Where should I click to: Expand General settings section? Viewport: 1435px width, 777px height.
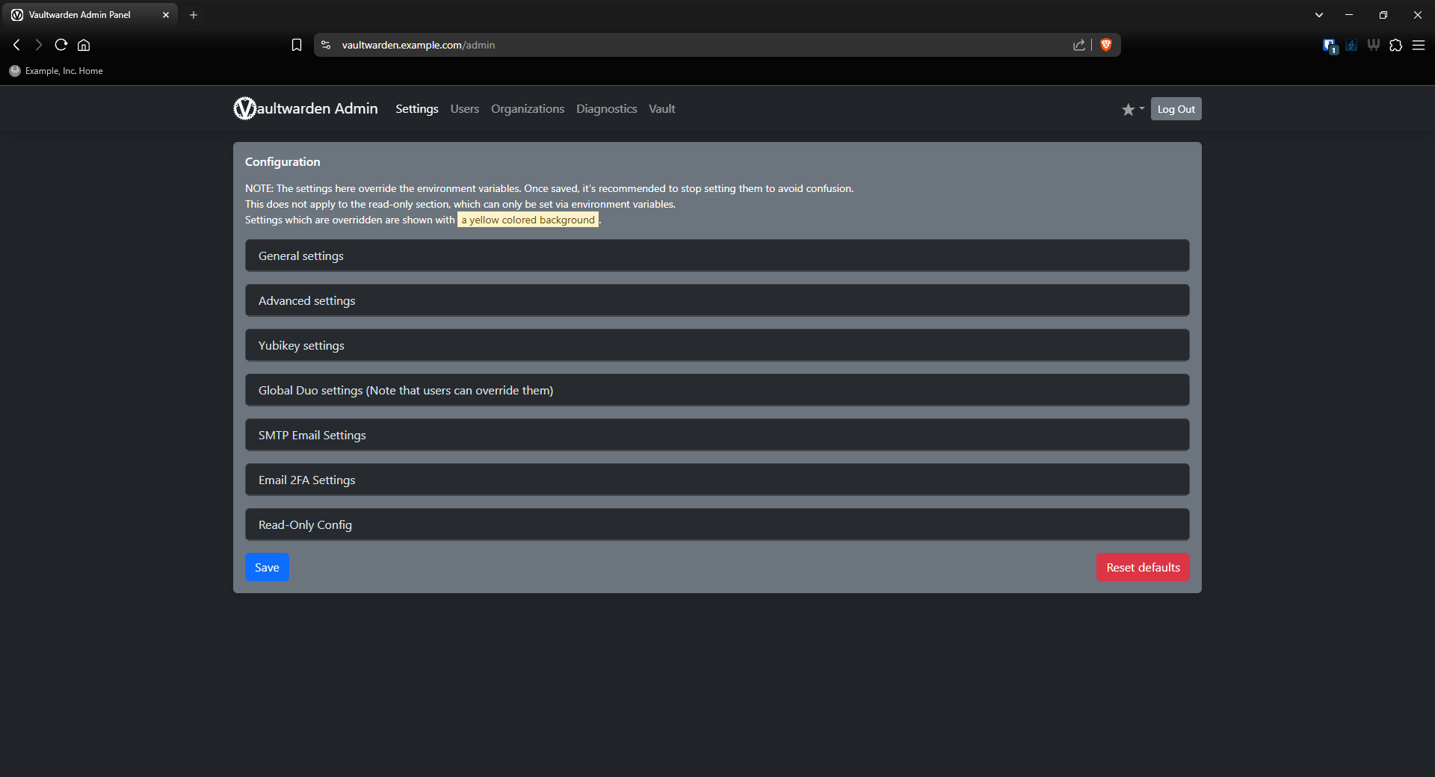[x=717, y=256]
